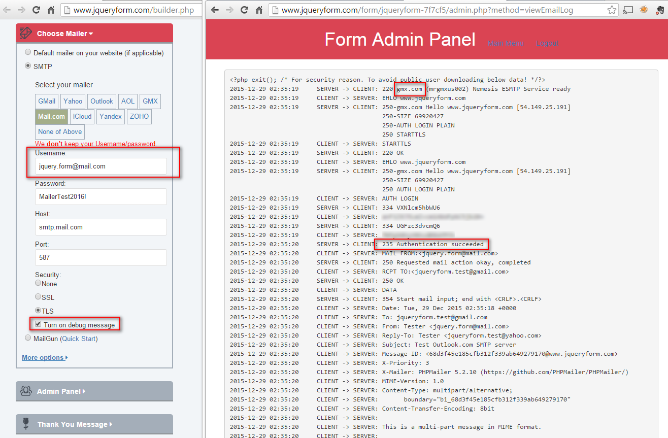Click into the Host field smtp.mail.com
Image resolution: width=668 pixels, height=438 pixels.
(x=101, y=227)
